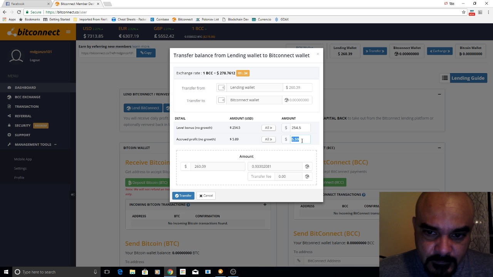Click the sidebar collapse arrow icon
Image resolution: width=493 pixels, height=277 pixels.
(x=72, y=195)
